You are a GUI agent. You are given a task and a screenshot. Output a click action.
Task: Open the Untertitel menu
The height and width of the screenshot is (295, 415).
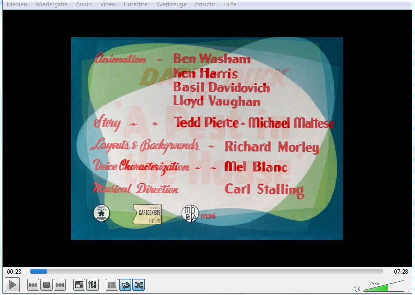point(136,4)
